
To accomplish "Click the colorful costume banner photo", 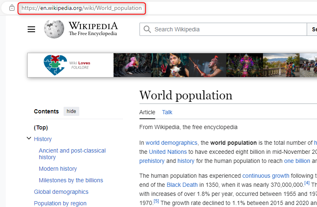I will (x=245, y=65).
